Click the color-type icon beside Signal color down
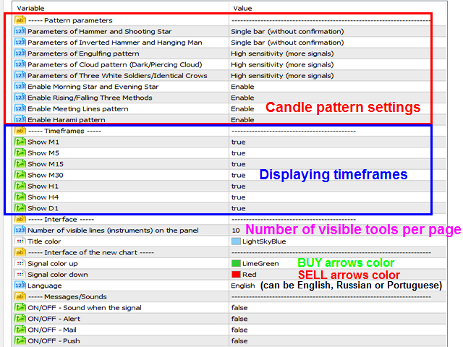The image size is (463, 347). point(20,275)
